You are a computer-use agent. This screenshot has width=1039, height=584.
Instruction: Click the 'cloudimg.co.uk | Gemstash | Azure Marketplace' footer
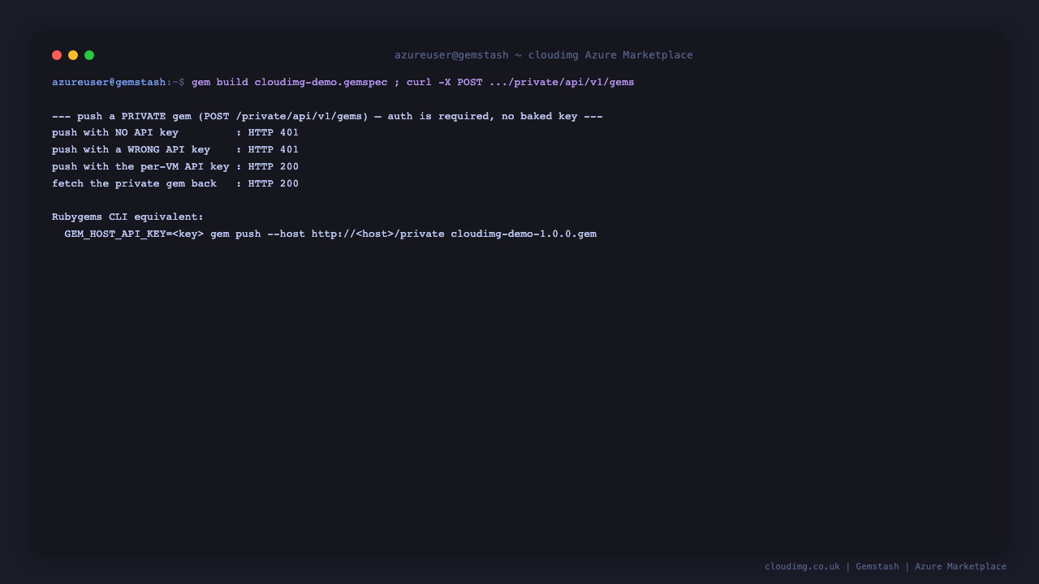click(886, 567)
